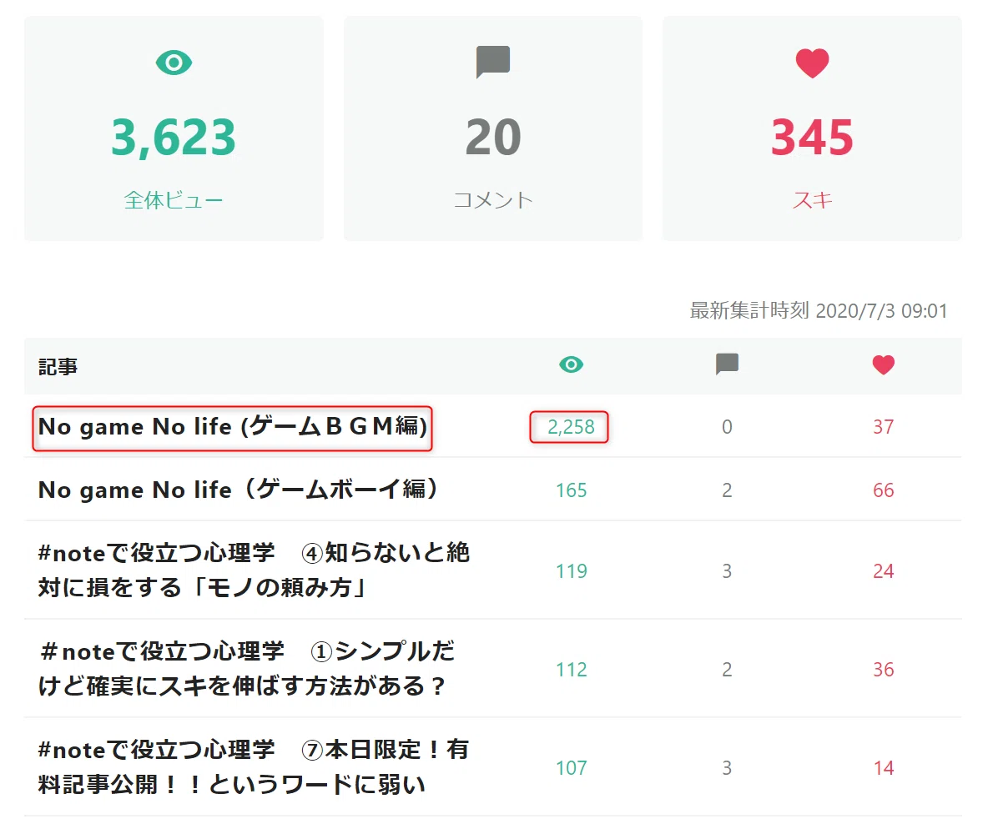This screenshot has width=993, height=829.
Task: Sort by the comment column header icon
Action: click(727, 364)
